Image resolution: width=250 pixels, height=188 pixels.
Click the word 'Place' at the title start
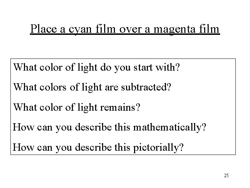(43, 29)
